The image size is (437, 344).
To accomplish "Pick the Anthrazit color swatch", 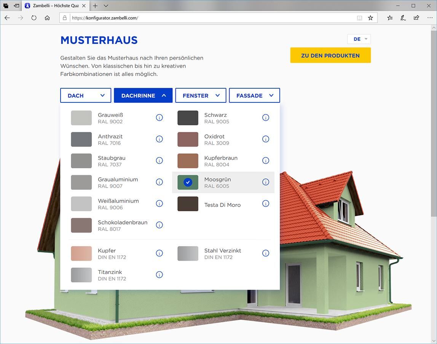I will [81, 139].
